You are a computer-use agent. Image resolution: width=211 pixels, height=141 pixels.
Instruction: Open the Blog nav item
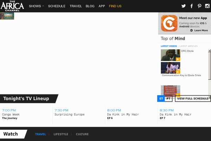pos(90,6)
